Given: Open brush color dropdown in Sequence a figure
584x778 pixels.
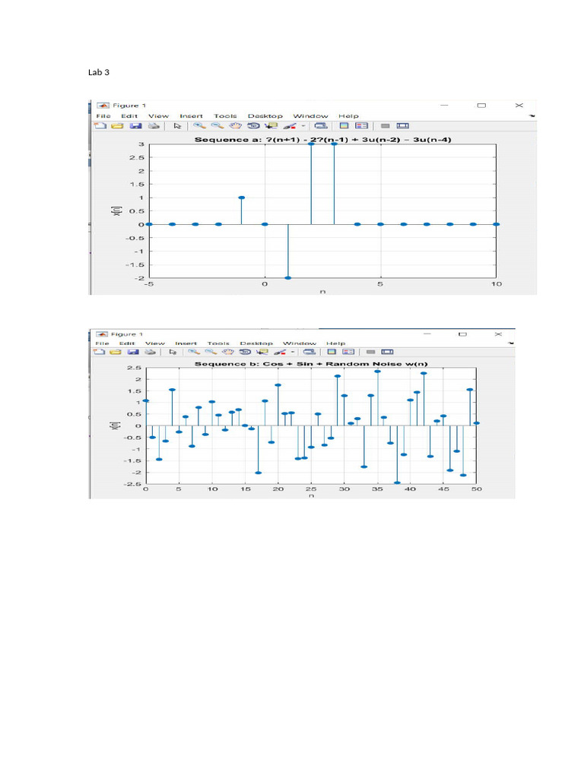Looking at the screenshot, I should tap(303, 126).
